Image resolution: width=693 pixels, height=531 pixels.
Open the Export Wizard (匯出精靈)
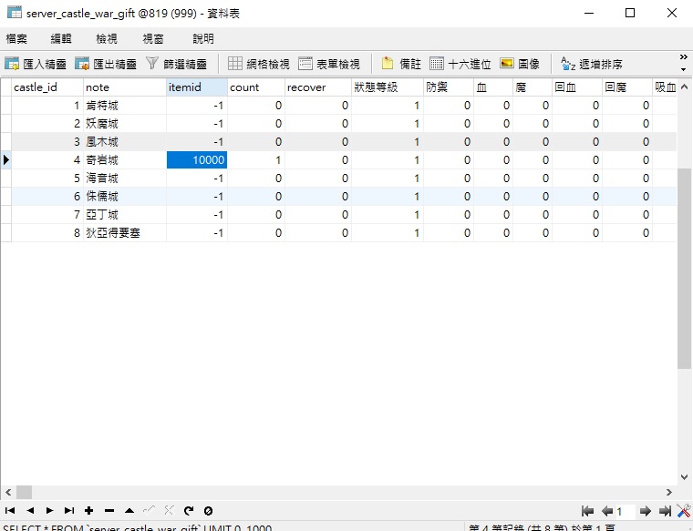tap(106, 64)
